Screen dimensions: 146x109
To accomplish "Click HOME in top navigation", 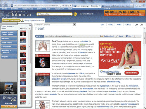I will pos(5,9).
